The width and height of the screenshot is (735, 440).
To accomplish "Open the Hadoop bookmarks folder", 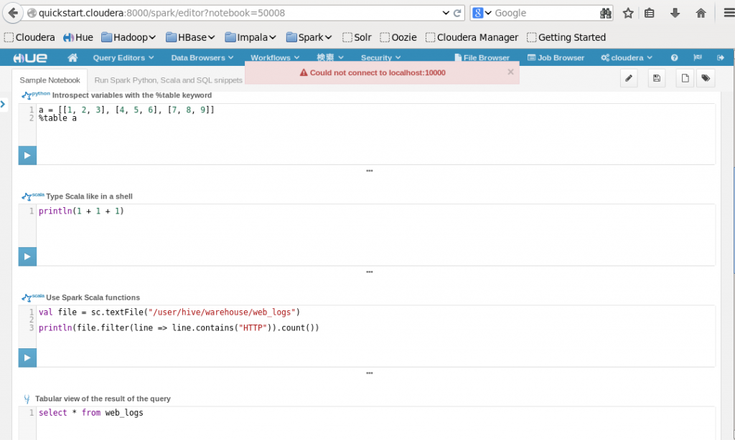I will (x=128, y=37).
